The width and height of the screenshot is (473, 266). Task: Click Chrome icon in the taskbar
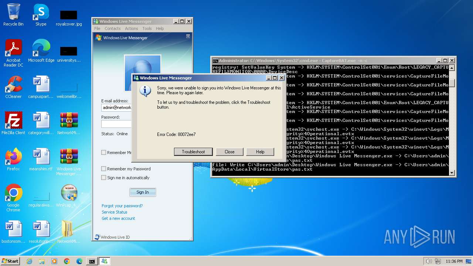[67, 261]
